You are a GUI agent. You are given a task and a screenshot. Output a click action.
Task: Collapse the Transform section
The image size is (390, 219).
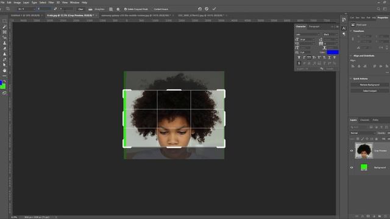pyautogui.click(x=351, y=31)
